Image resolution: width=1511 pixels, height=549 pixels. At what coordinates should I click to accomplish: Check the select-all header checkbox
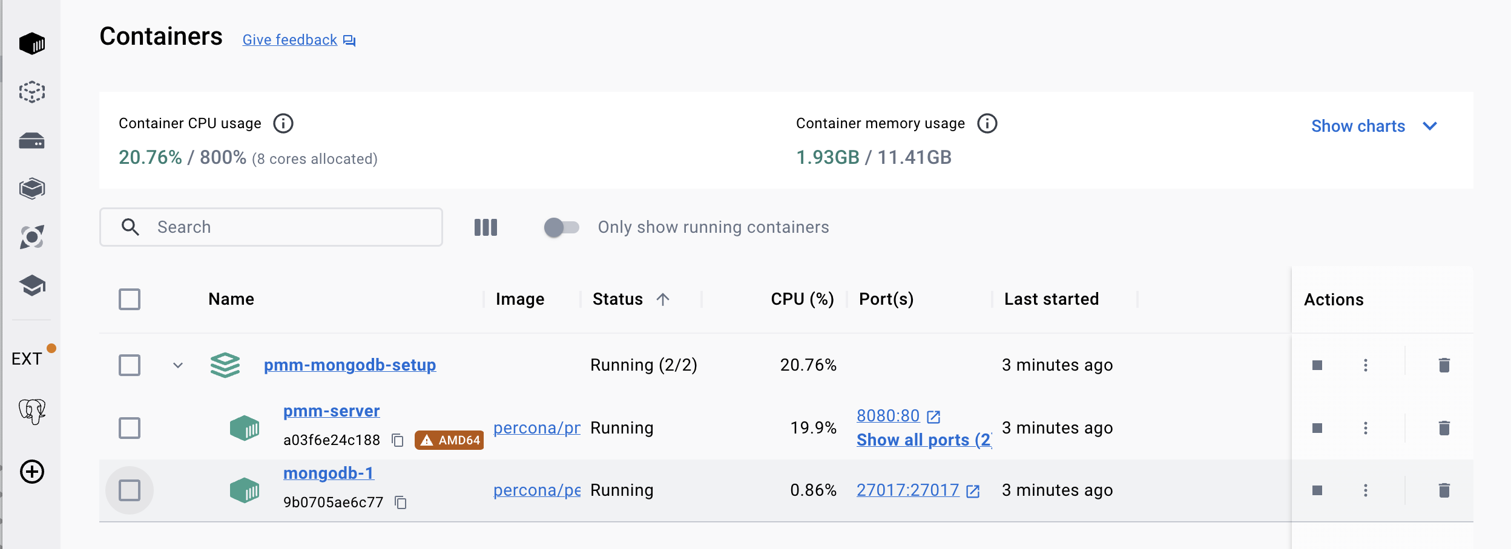[130, 299]
